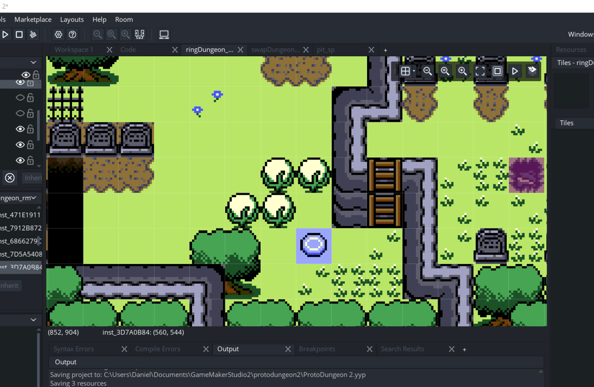Click the padlock icon of the topmost layer
This screenshot has width=594, height=387.
click(x=36, y=75)
